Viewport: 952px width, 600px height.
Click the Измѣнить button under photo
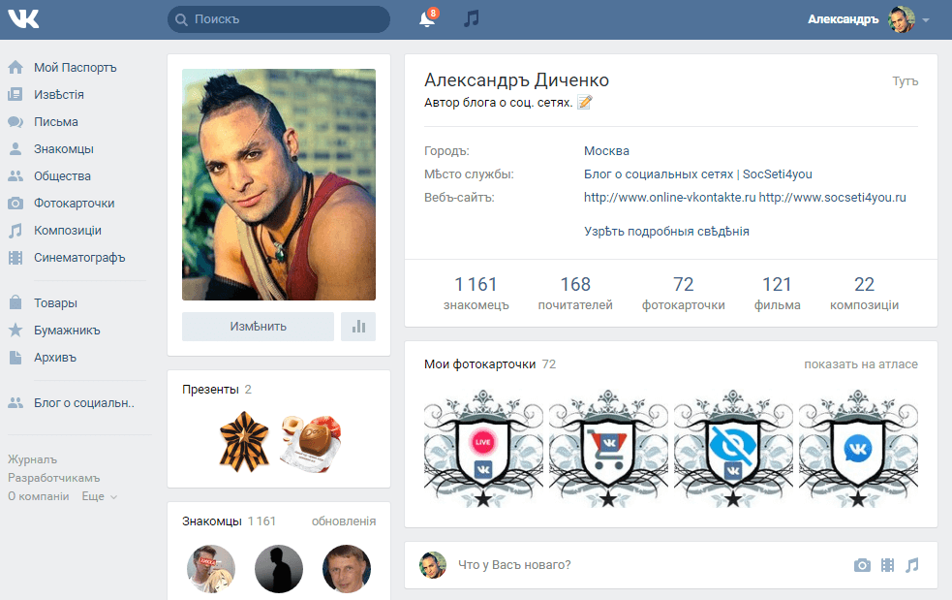click(x=258, y=327)
